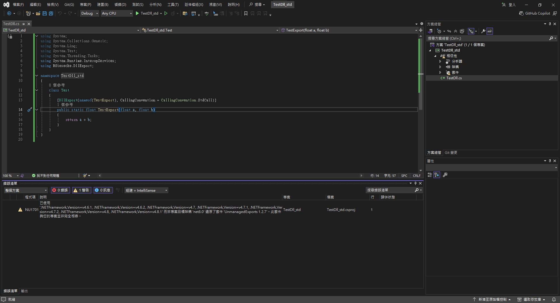Switch to the 輸出 output tab
Screen dimensions: 560x303
(24, 291)
